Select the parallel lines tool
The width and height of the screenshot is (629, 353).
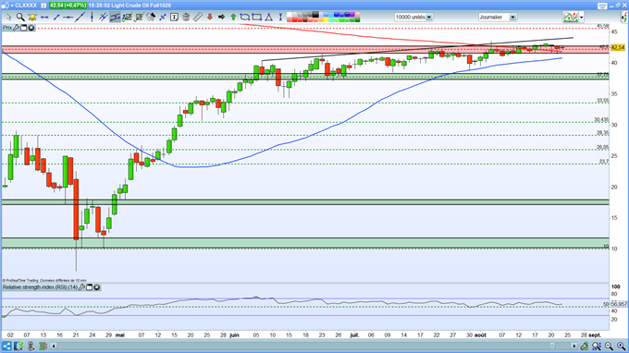click(x=103, y=18)
